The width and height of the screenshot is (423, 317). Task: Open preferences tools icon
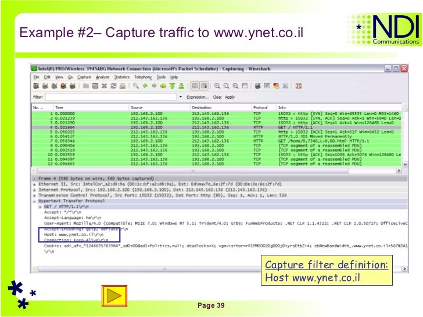tap(285, 86)
